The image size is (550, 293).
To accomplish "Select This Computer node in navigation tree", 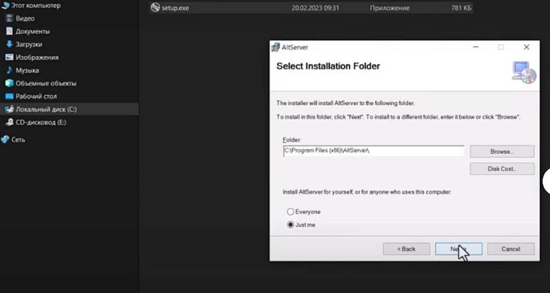I will click(x=34, y=5).
